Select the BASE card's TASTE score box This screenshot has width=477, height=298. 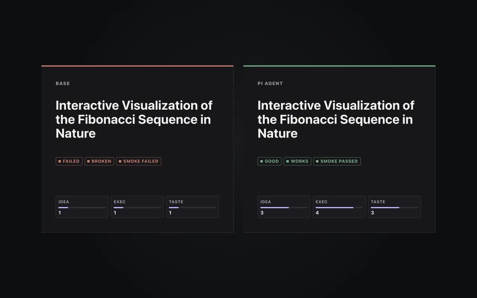[192, 207]
